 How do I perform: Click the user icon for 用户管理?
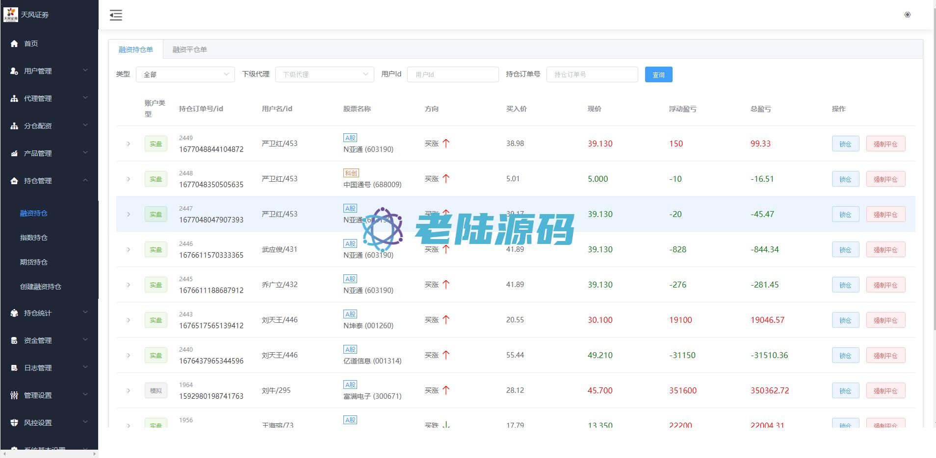click(x=14, y=71)
